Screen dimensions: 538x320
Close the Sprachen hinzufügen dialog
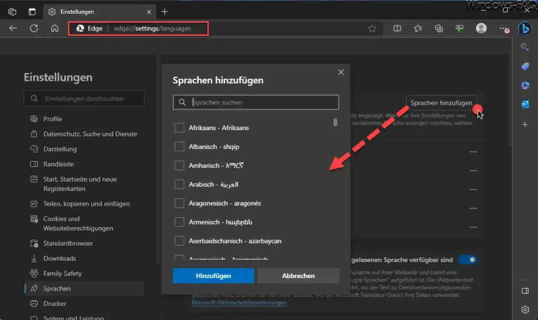(x=340, y=72)
